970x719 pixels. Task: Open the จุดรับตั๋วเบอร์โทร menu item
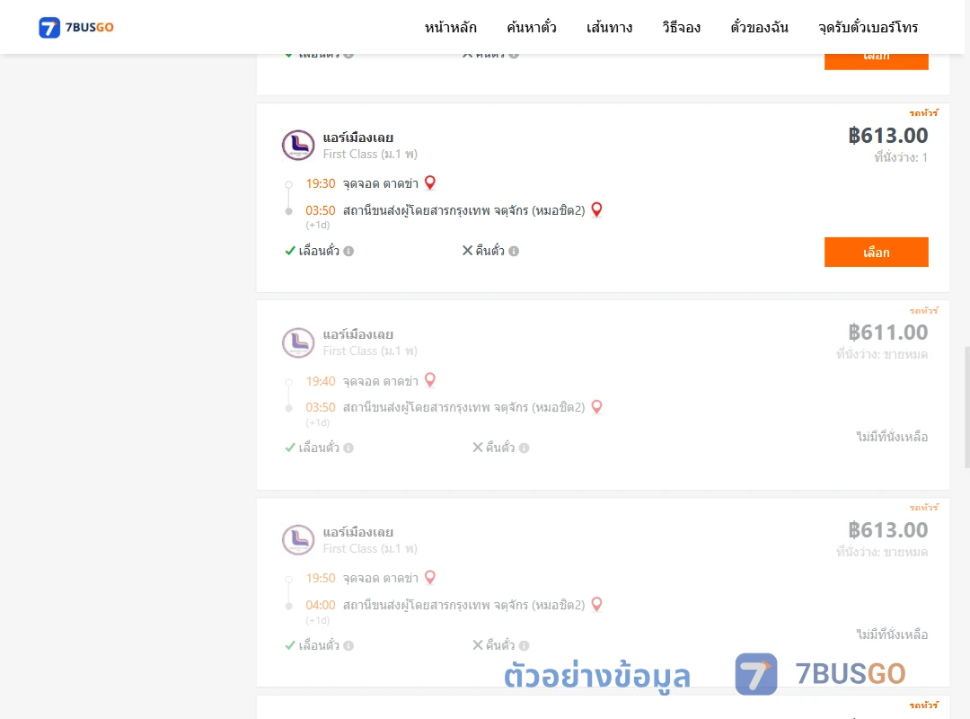pyautogui.click(x=868, y=27)
